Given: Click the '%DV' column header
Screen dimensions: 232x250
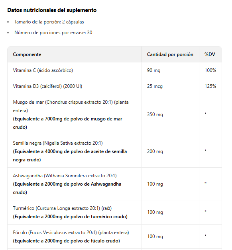Looking at the screenshot, I should click(210, 54).
